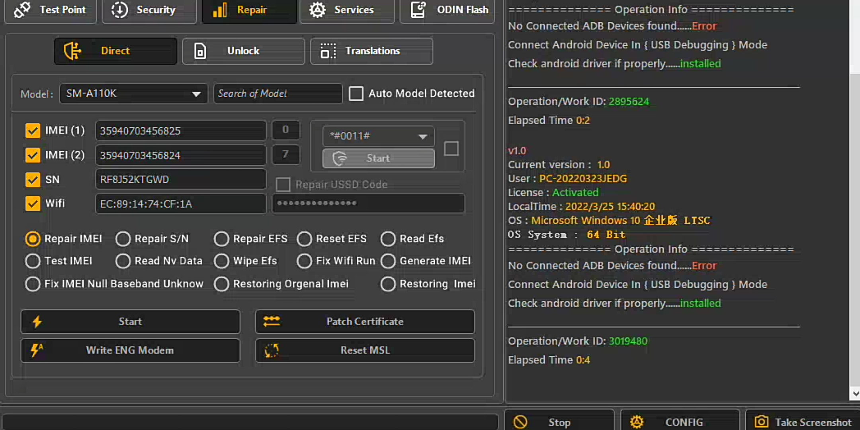Image resolution: width=860 pixels, height=430 pixels.
Task: Click the Stop prohibition icon
Action: (520, 422)
